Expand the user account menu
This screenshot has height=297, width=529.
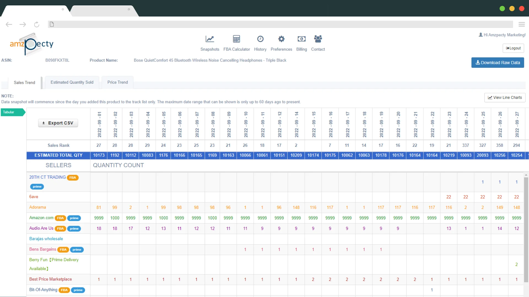point(502,34)
